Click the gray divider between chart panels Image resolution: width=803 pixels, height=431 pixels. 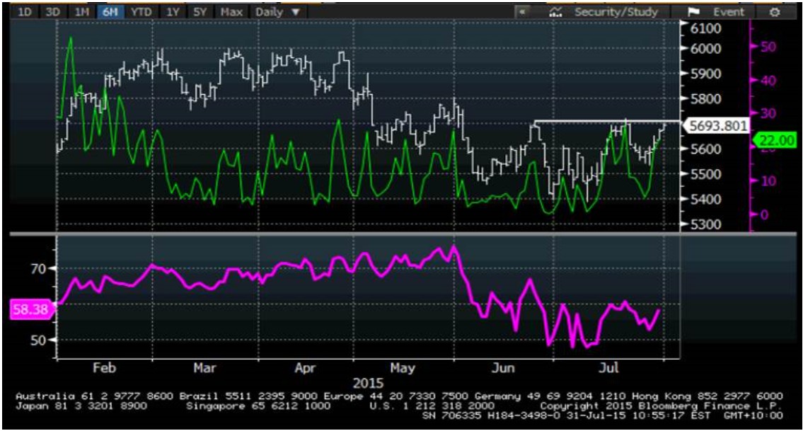point(401,232)
